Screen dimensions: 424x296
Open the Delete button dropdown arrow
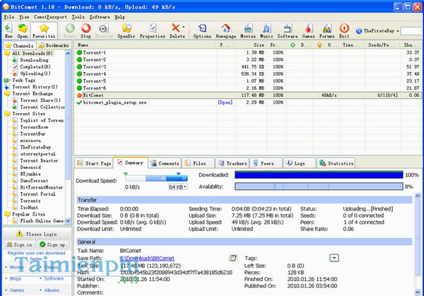183,27
